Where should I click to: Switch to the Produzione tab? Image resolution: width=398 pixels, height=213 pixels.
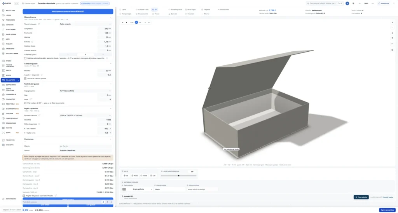(x=223, y=10)
